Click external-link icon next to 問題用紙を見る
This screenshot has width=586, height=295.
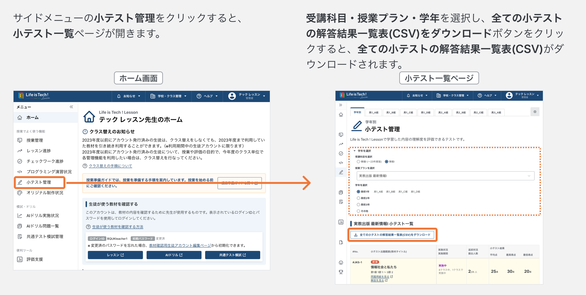[x=392, y=277]
